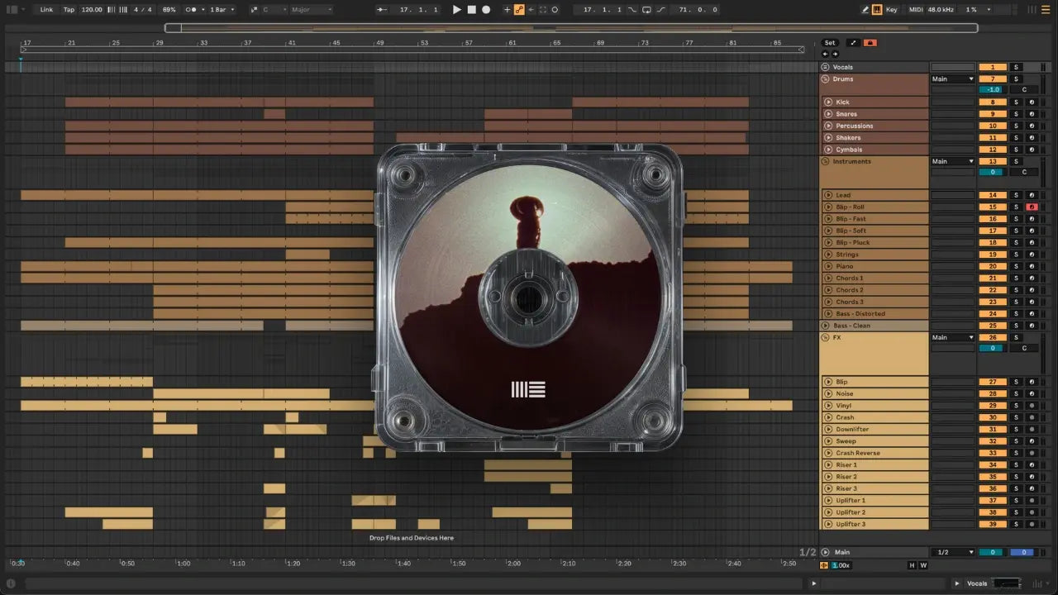Image resolution: width=1058 pixels, height=595 pixels.
Task: Unfold the Chords 2 track arrow
Action: 828,290
